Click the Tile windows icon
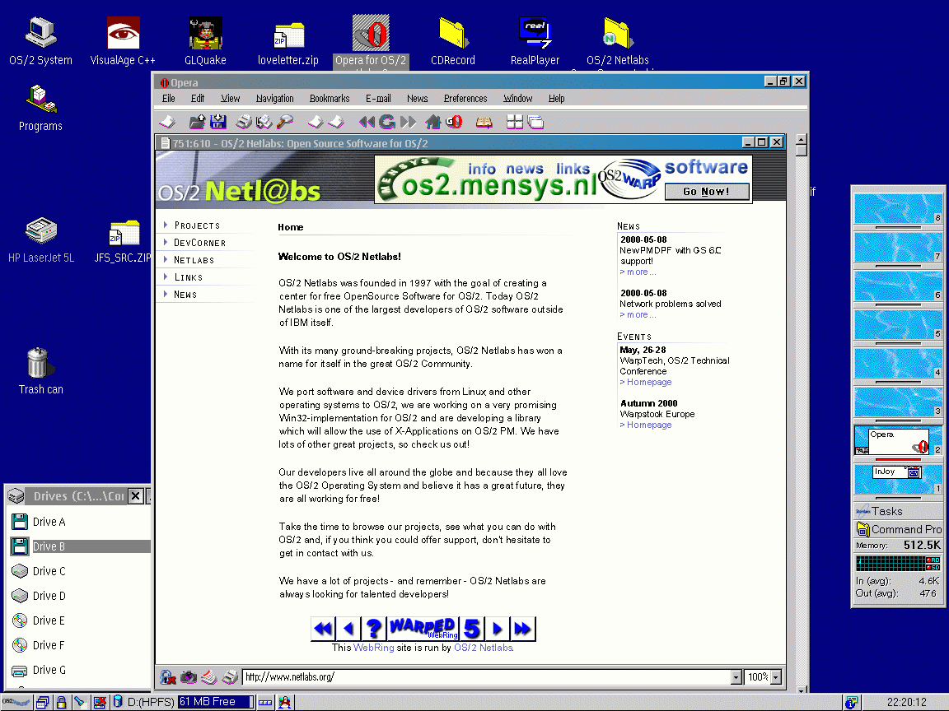 coord(514,122)
